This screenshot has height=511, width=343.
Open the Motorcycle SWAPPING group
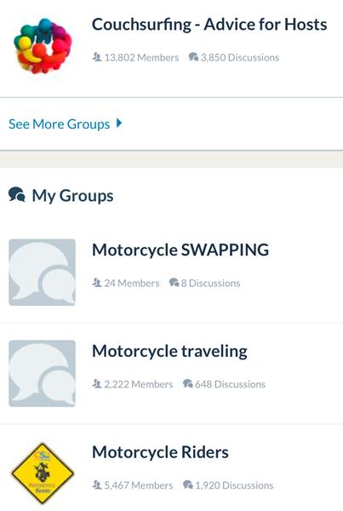click(x=180, y=250)
